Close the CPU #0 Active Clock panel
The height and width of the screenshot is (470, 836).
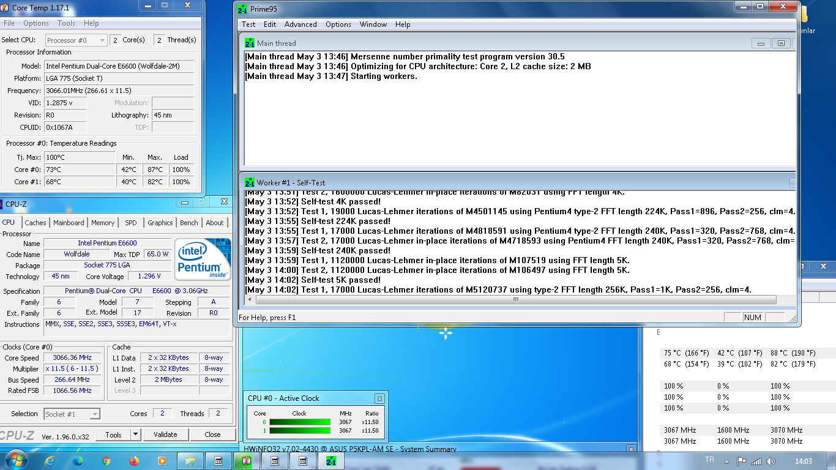(x=379, y=398)
